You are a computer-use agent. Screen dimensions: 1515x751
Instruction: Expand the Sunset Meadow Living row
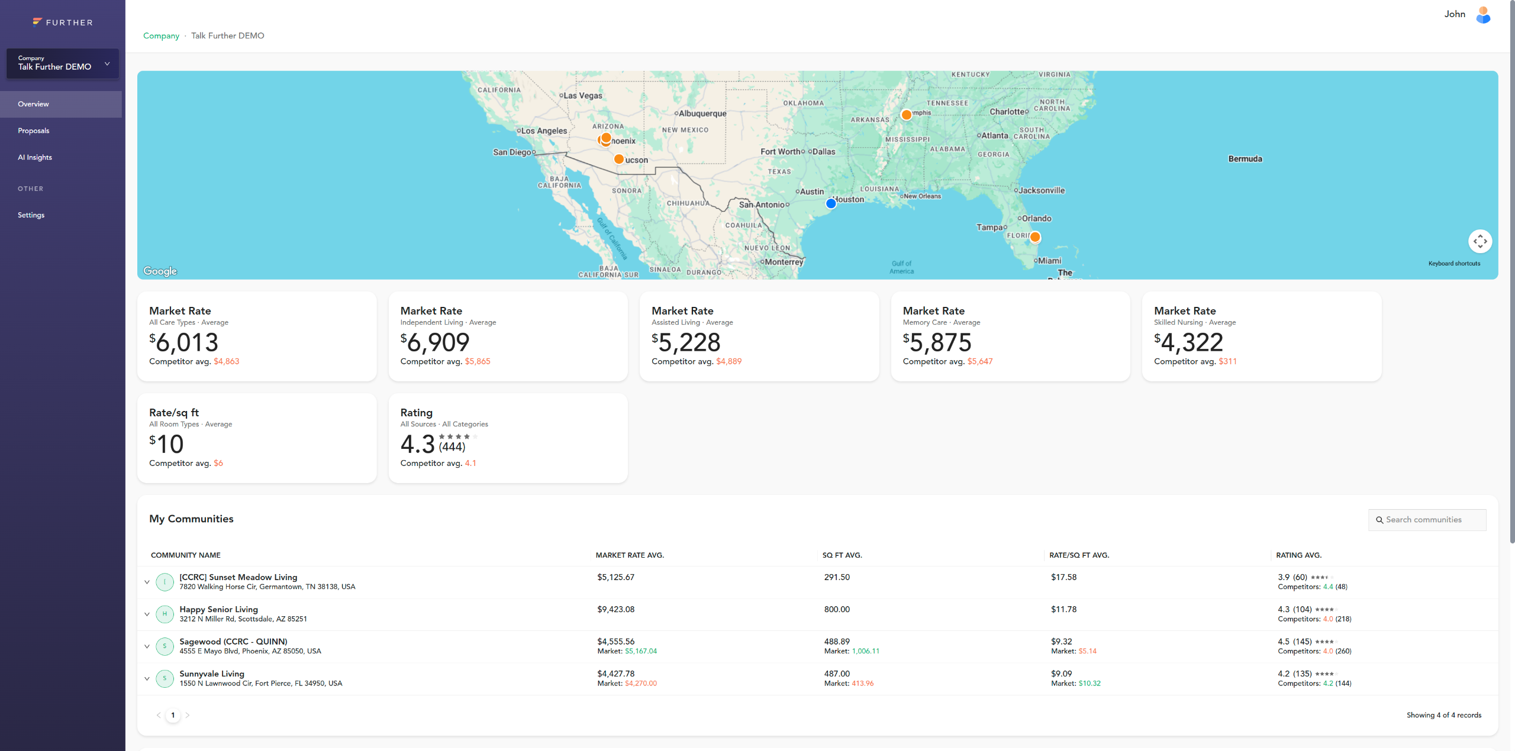point(147,582)
